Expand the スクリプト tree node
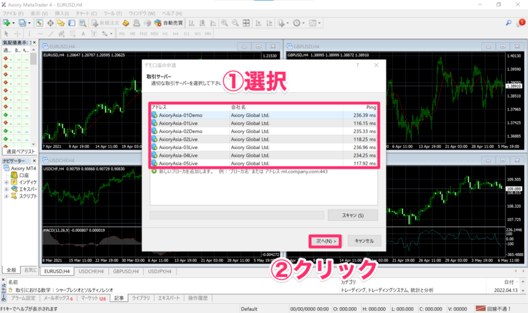The height and width of the screenshot is (313, 528). point(6,196)
